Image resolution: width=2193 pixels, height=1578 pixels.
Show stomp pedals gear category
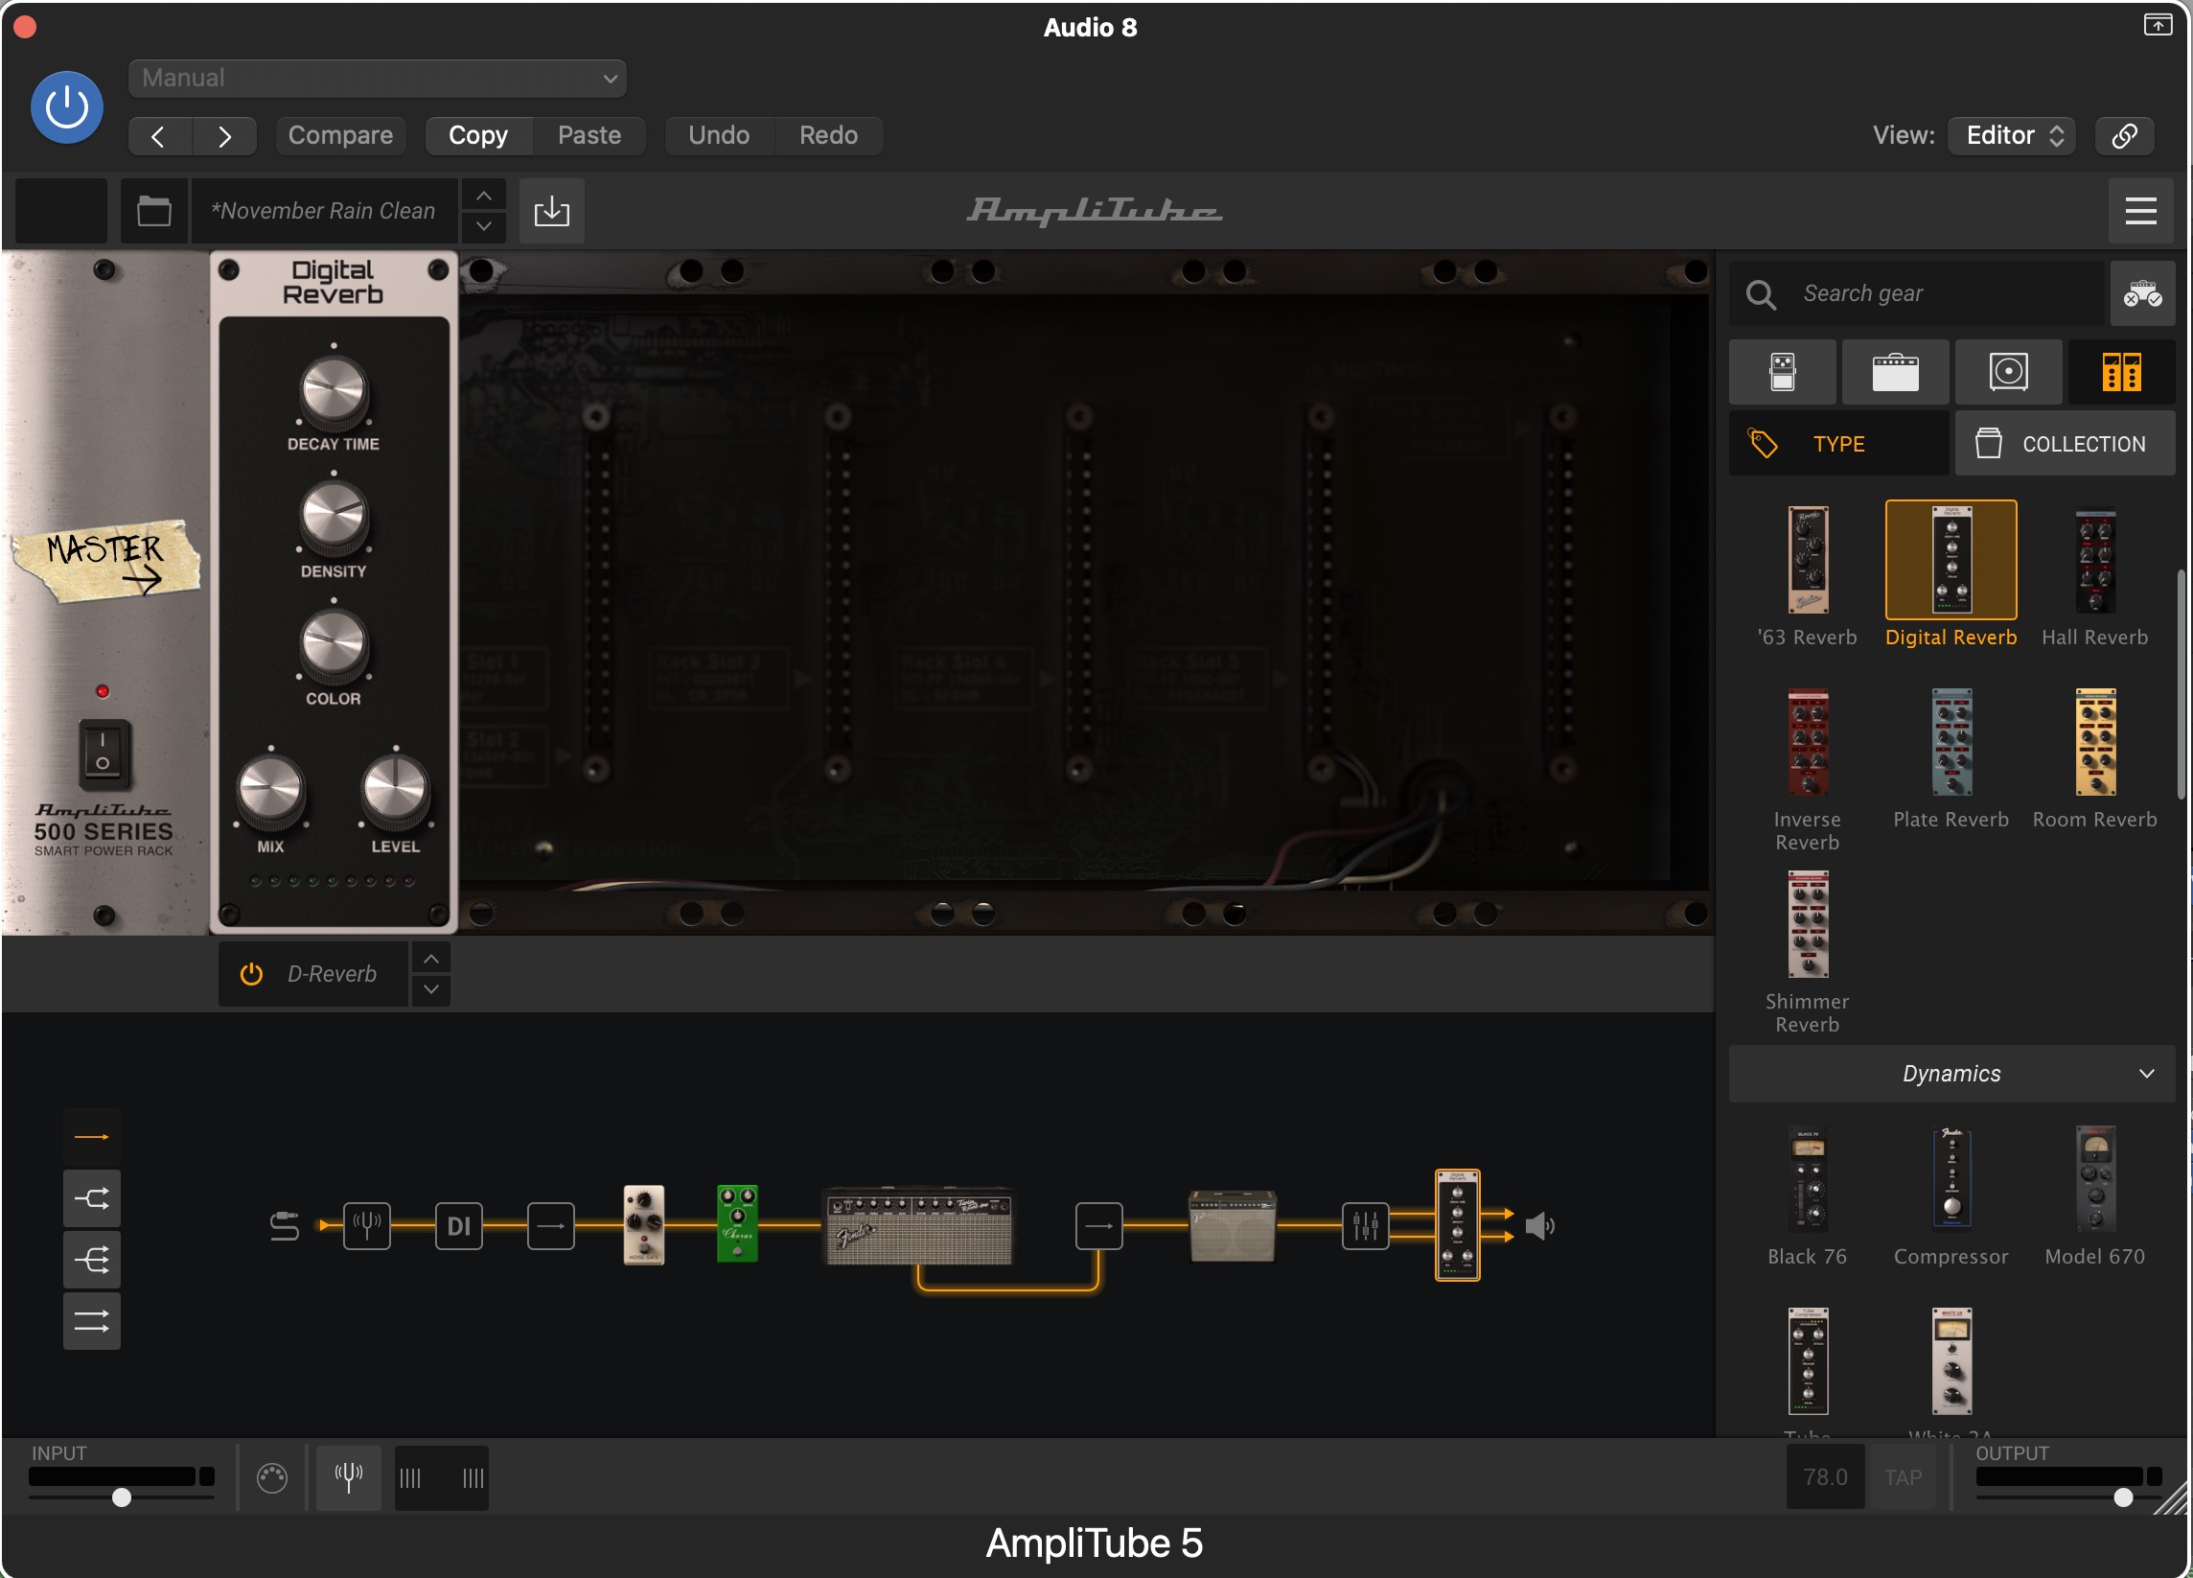pyautogui.click(x=1782, y=371)
